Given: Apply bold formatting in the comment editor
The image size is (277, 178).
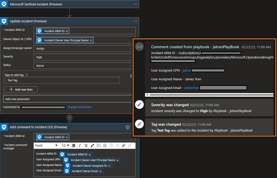Looking at the screenshot, I should coord(74,145).
